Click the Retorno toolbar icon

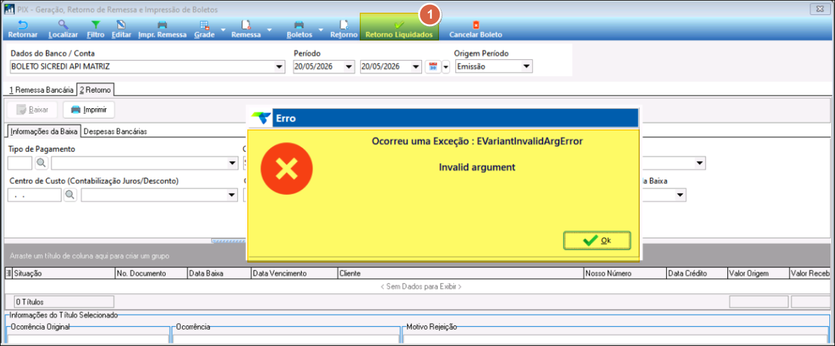[343, 25]
